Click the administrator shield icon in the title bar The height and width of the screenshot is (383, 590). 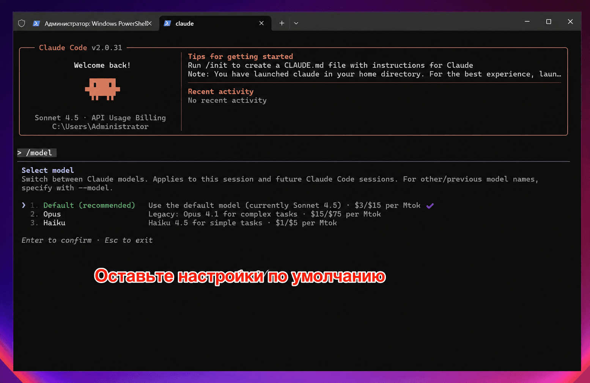tap(22, 23)
